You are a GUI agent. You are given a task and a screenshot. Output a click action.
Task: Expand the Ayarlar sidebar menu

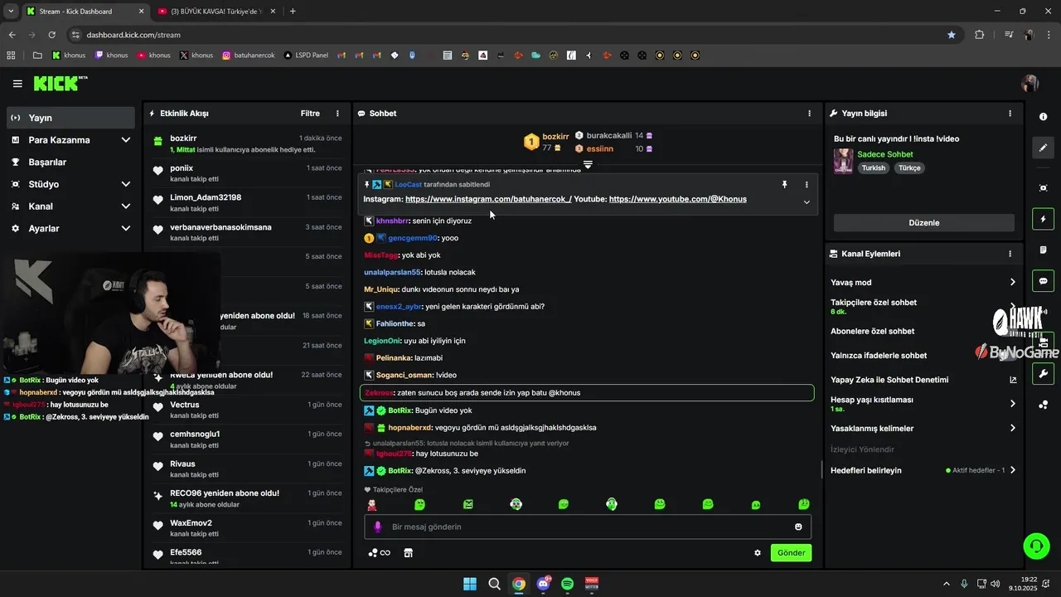(x=70, y=228)
